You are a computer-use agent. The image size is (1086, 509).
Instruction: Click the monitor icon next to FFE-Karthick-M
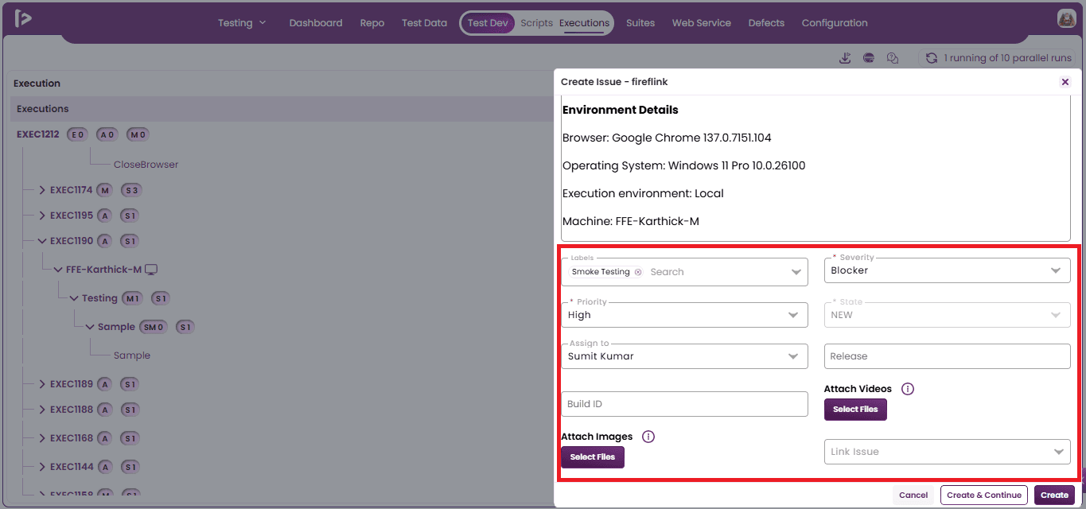(151, 270)
